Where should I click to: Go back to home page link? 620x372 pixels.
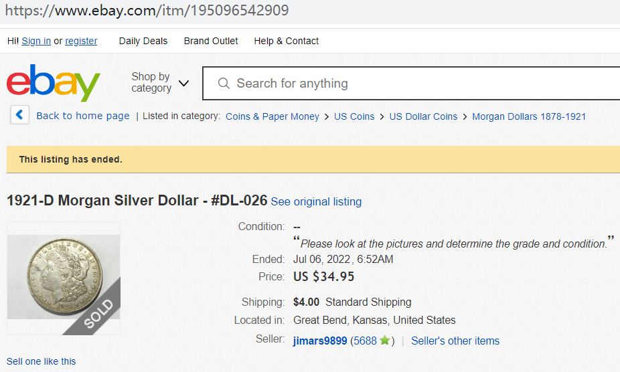pyautogui.click(x=83, y=116)
